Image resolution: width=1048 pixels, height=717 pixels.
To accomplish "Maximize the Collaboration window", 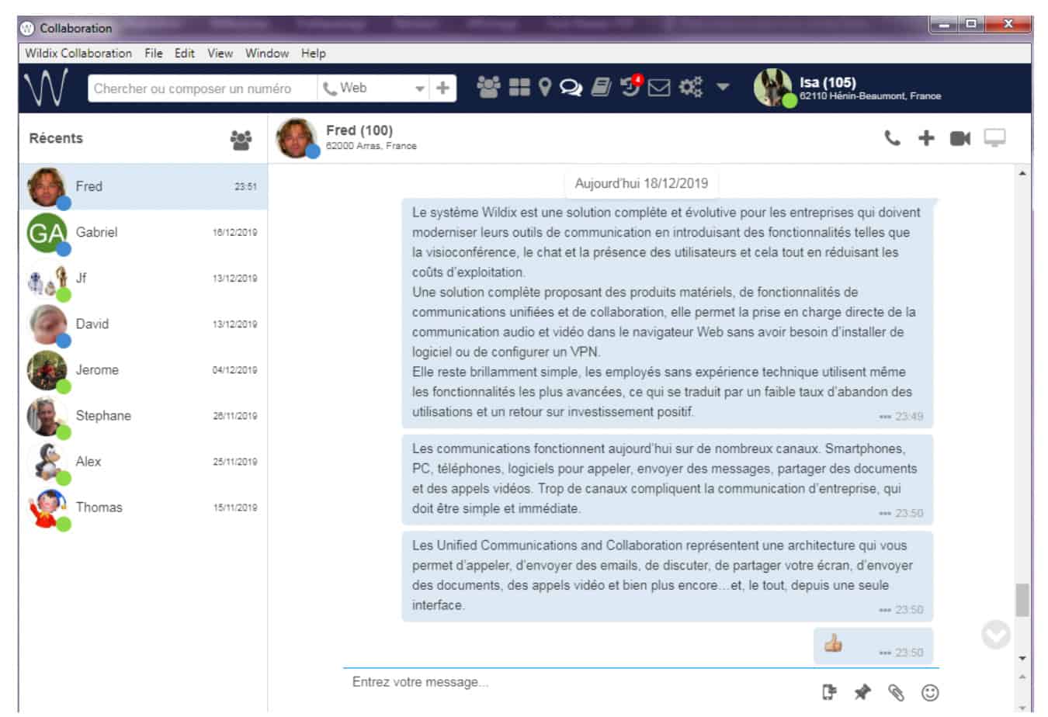I will (971, 25).
